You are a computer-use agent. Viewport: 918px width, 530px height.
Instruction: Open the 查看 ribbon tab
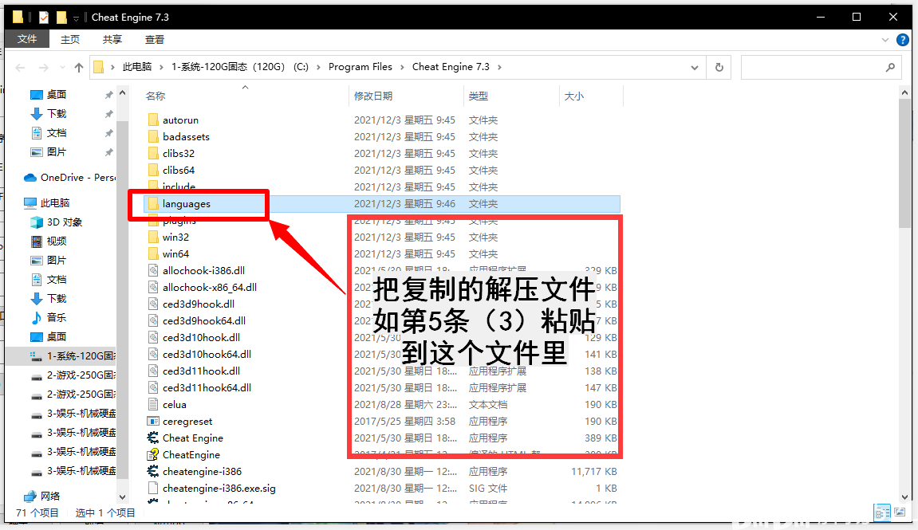pos(155,39)
